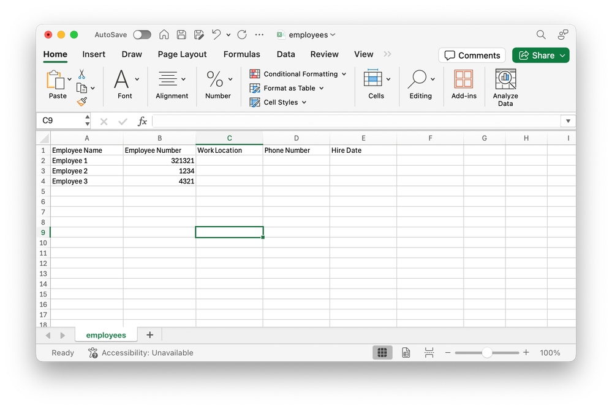Turn on the AutoSave toggle

142,34
